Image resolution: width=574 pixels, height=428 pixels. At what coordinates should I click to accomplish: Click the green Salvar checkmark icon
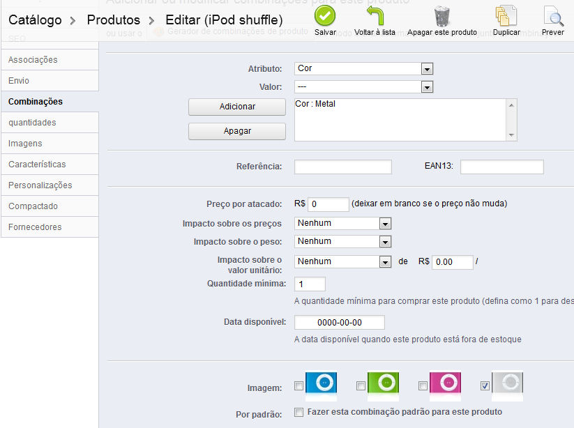pyautogui.click(x=325, y=15)
